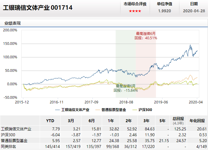Toggle the 沪深300 legend series
Screen dimensions: 208x150
(x=142, y=110)
